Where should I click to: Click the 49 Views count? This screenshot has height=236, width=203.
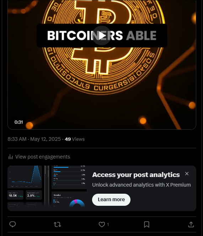pyautogui.click(x=75, y=139)
